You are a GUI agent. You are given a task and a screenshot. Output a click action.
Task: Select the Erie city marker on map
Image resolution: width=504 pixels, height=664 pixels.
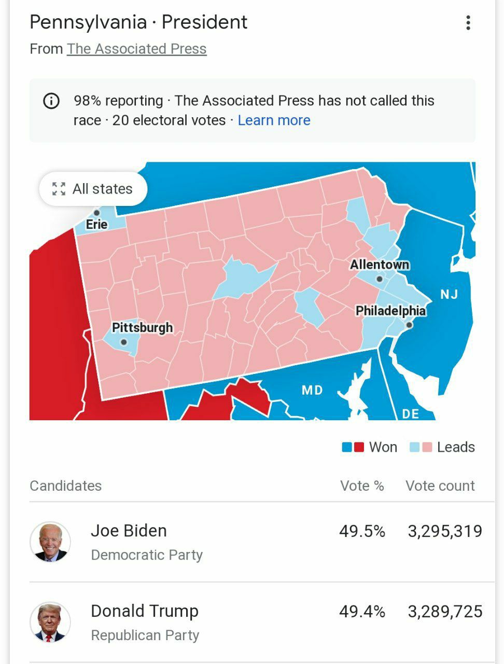pos(96,213)
